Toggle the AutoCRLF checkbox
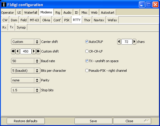This screenshot has height=126, width=160. (x=87, y=42)
